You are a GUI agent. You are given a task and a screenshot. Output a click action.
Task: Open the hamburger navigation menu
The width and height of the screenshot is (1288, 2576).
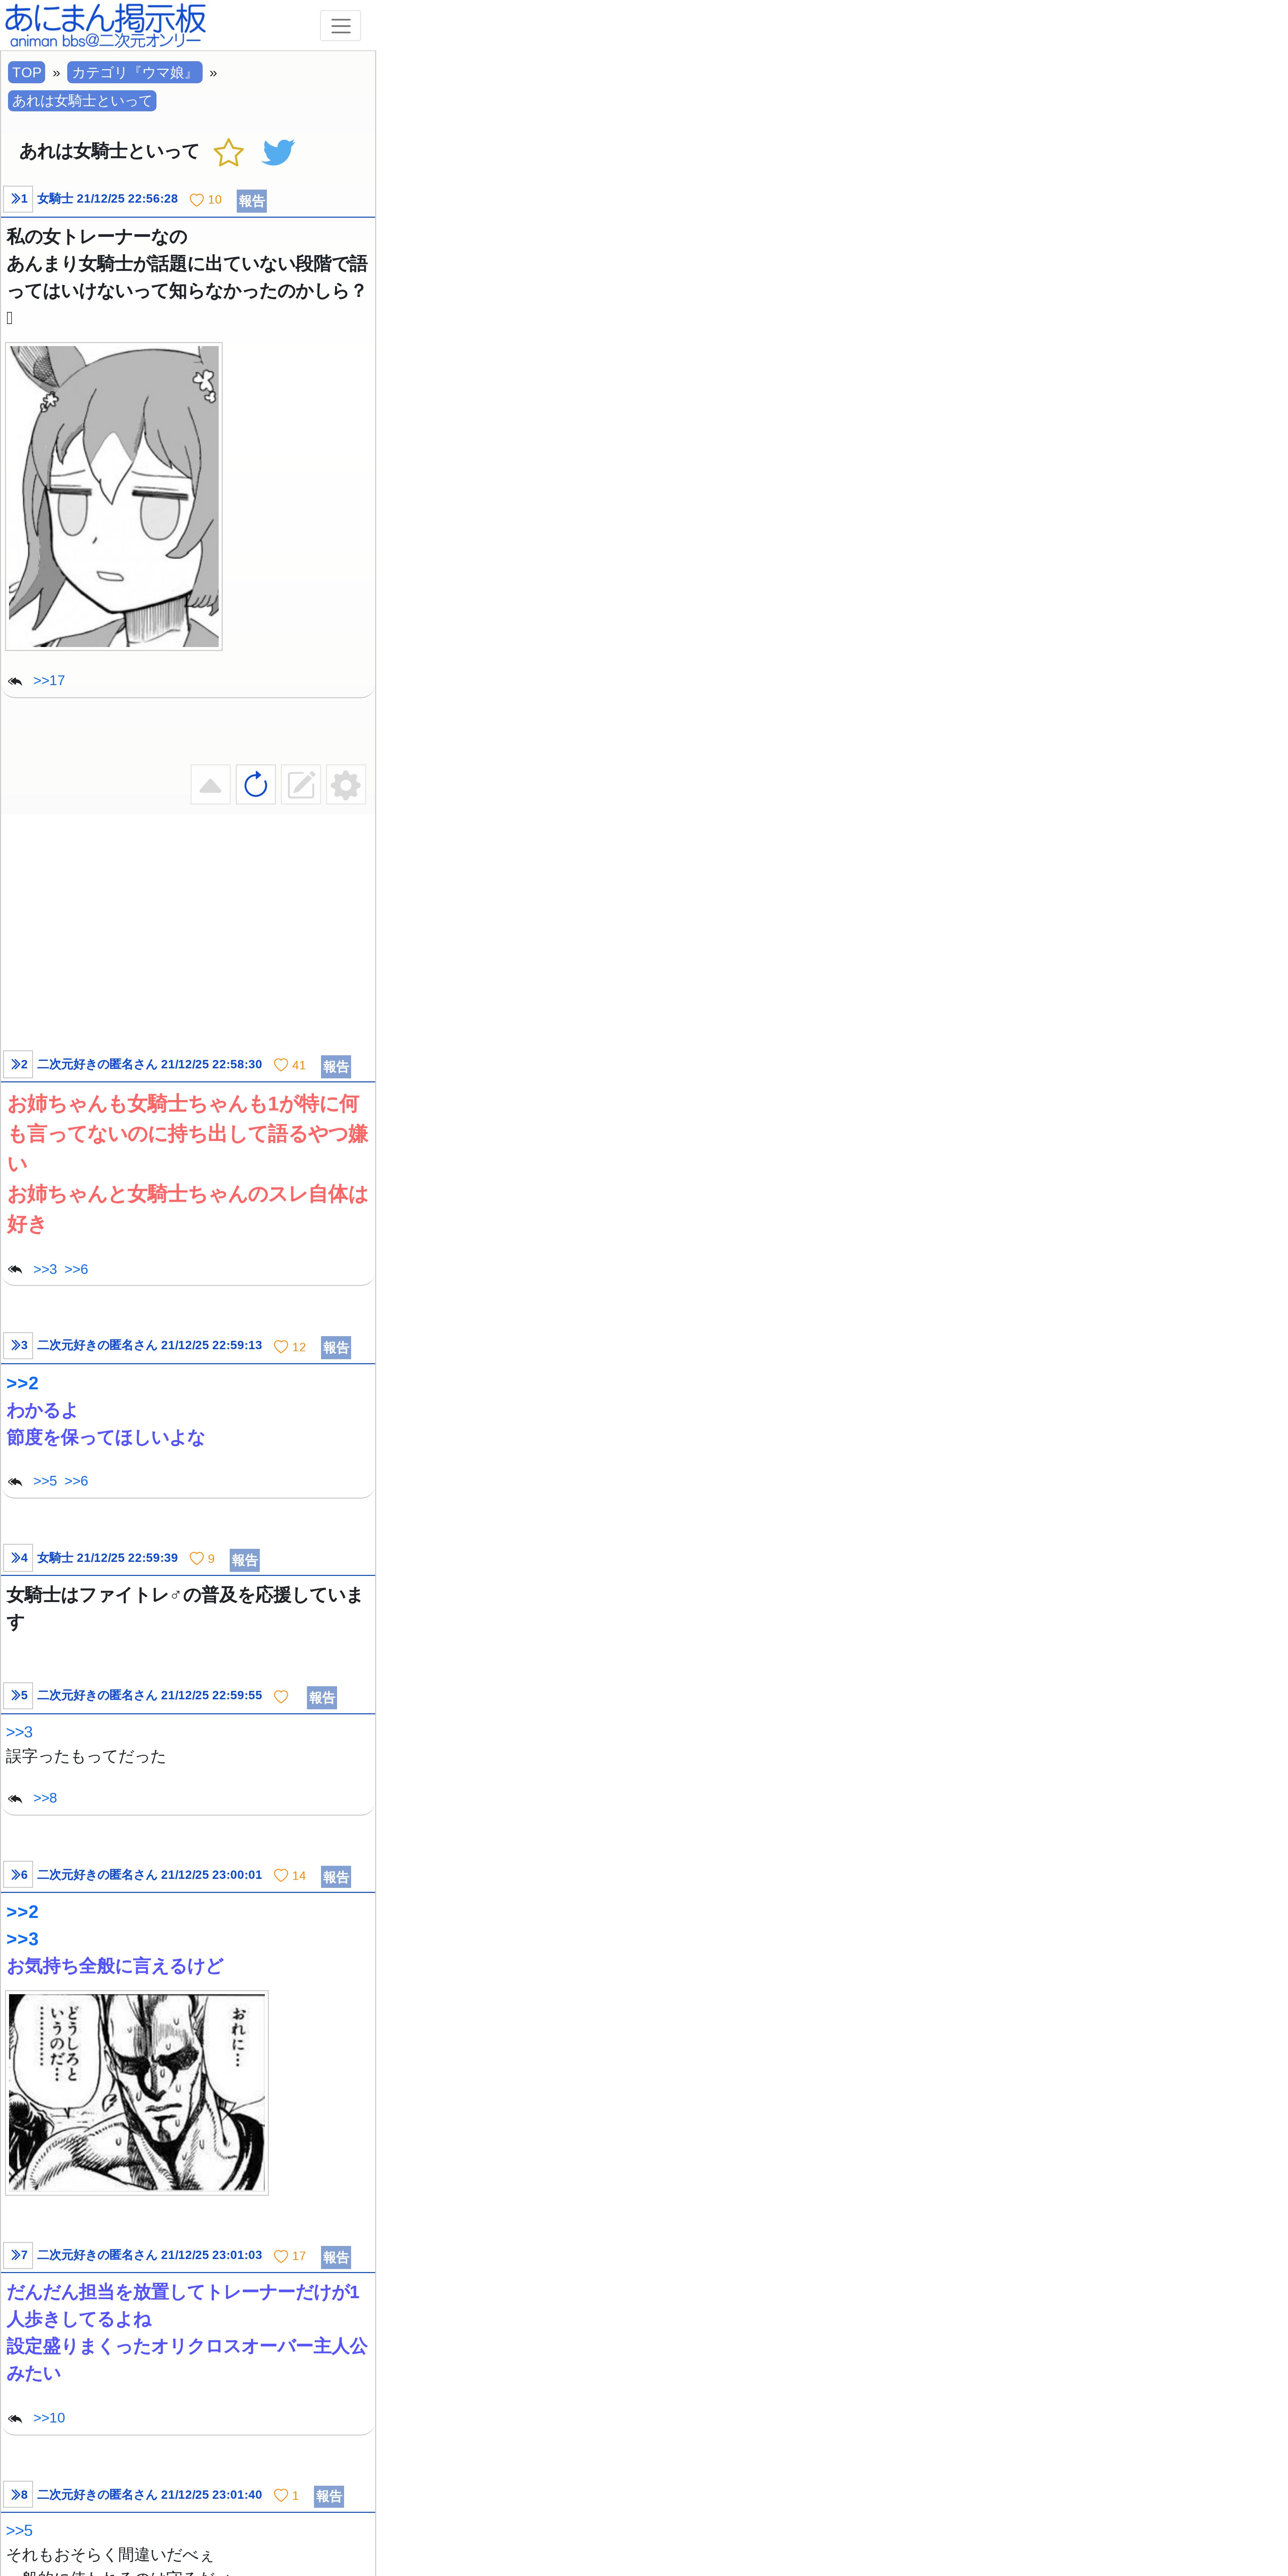[x=340, y=26]
